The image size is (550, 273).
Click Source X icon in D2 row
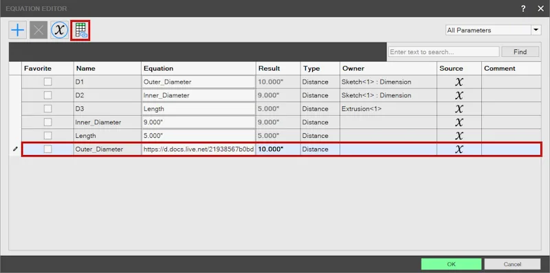[x=459, y=95]
